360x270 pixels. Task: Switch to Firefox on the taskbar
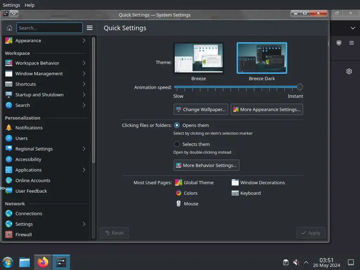click(x=43, y=262)
